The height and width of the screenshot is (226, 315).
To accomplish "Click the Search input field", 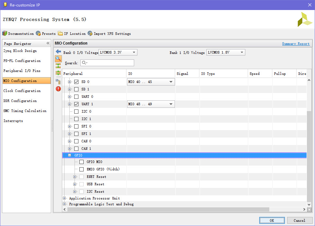I will click(x=107, y=63).
